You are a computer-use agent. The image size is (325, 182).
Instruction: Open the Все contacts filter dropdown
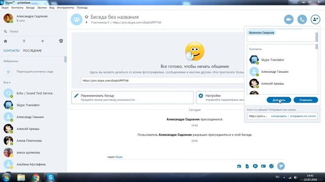coord(7,82)
